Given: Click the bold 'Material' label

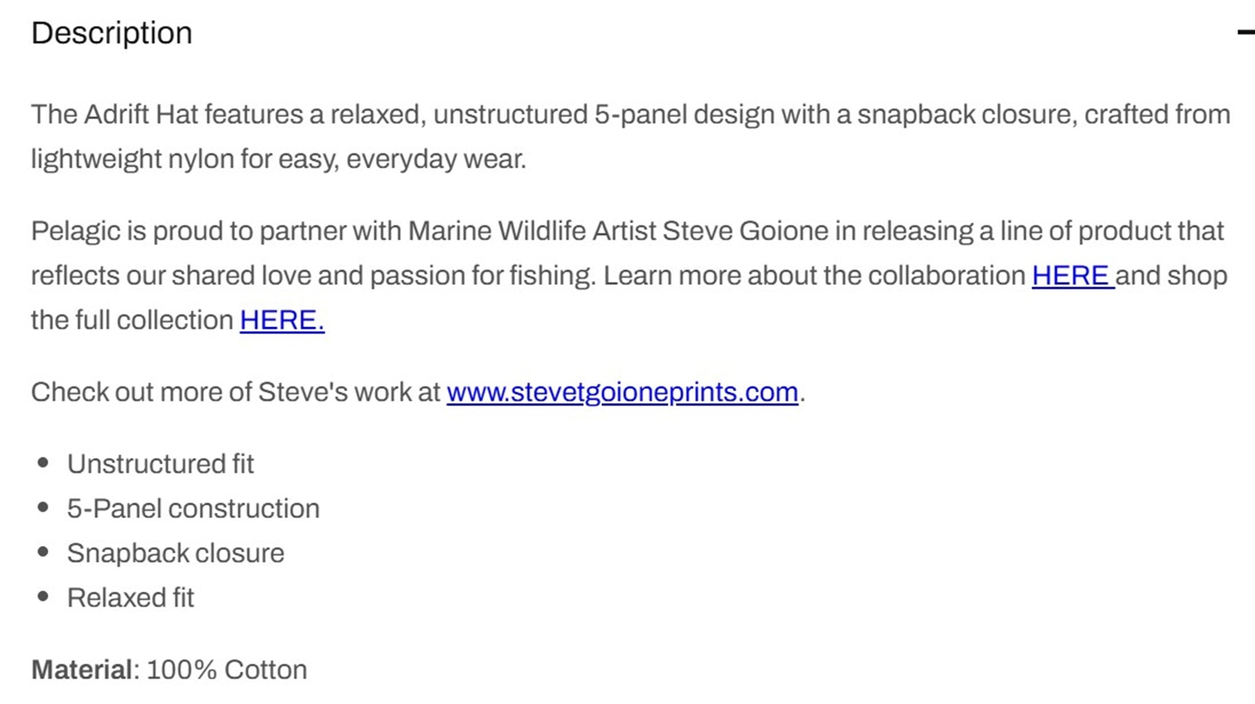Looking at the screenshot, I should click(82, 670).
